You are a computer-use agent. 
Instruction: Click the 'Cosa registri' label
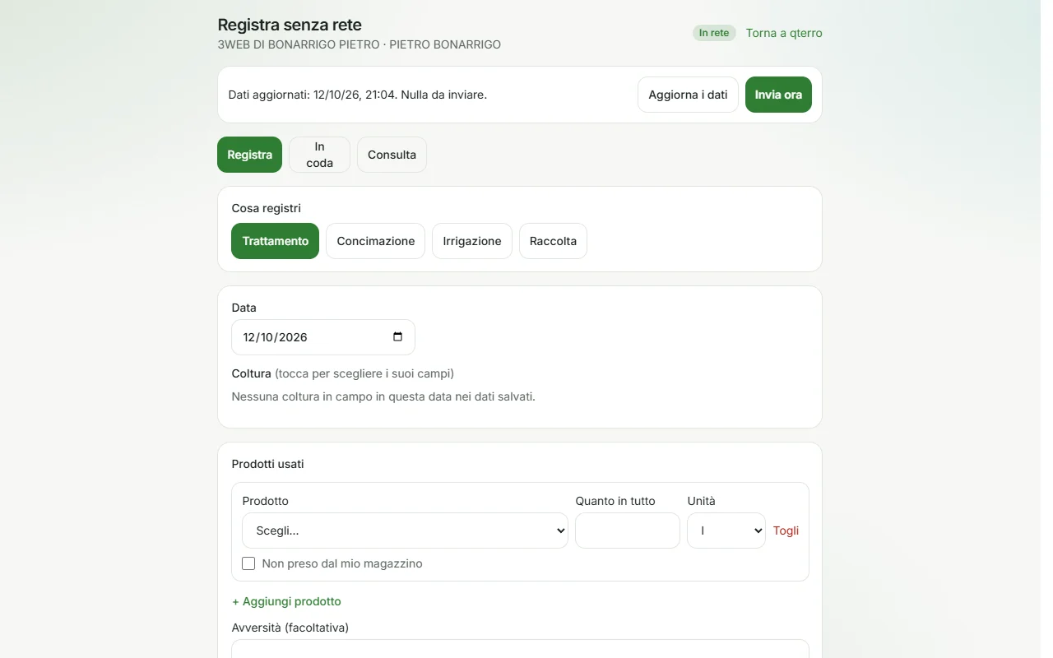[267, 208]
